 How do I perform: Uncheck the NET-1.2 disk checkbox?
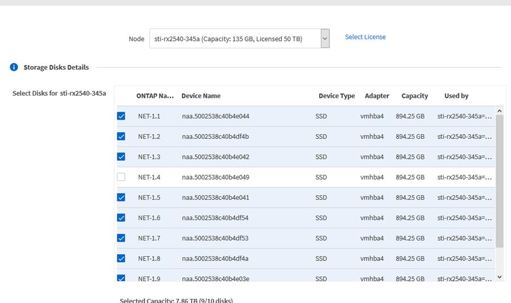coord(121,136)
